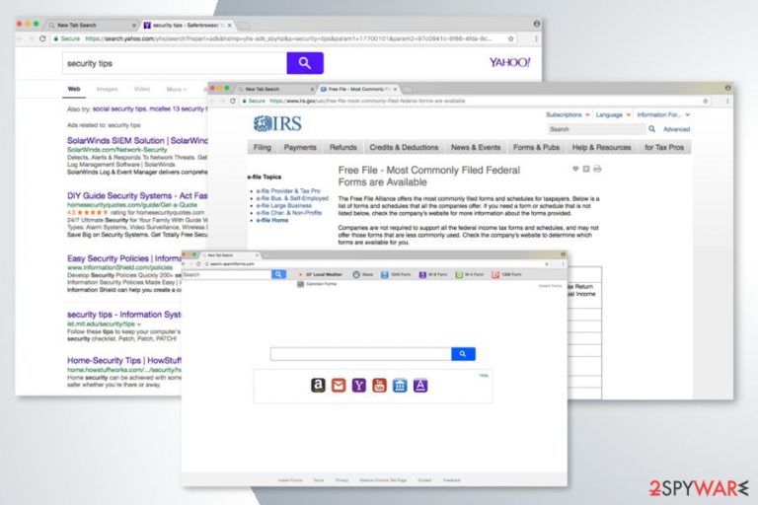The image size is (758, 505).
Task: Open the Privacy footer link
Action: point(341,480)
